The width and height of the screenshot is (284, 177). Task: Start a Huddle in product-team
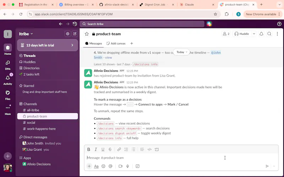pos(242,34)
